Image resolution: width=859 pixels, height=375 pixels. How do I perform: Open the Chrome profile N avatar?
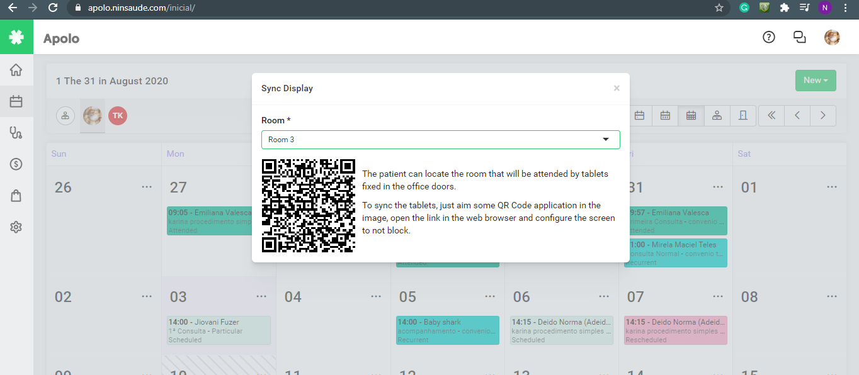pyautogui.click(x=824, y=8)
